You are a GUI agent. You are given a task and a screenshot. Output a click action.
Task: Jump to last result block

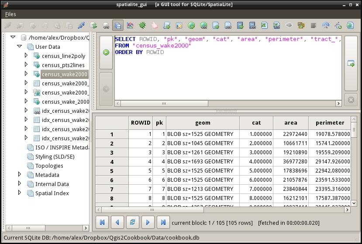point(163,222)
